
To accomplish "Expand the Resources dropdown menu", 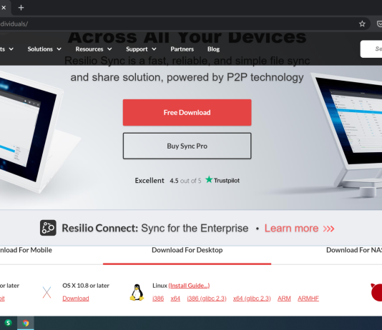I will [x=94, y=49].
